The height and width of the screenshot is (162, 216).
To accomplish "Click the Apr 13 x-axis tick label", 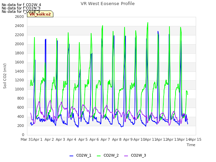I will coord(173,139).
